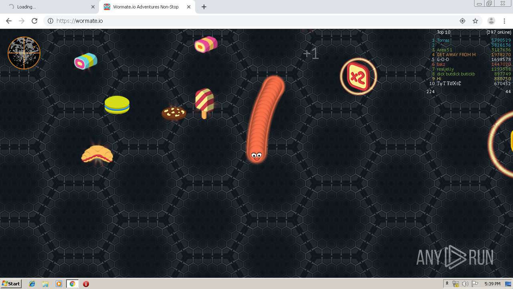Click the striped popsicle ice cream
This screenshot has width=513, height=289.
(204, 103)
